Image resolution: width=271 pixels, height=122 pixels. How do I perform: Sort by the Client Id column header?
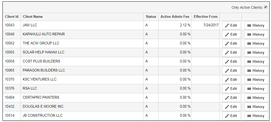coord(12,17)
